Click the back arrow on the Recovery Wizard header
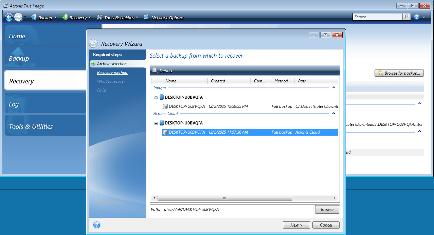 93,43
